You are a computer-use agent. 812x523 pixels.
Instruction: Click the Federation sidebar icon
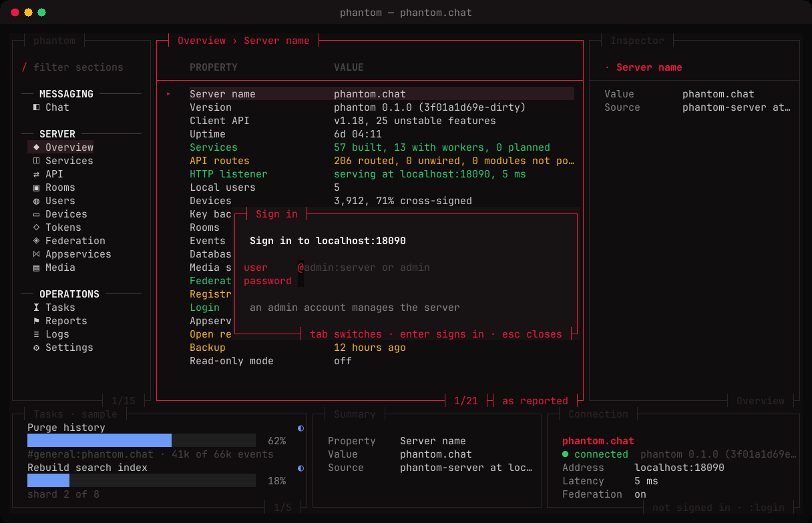coord(36,241)
